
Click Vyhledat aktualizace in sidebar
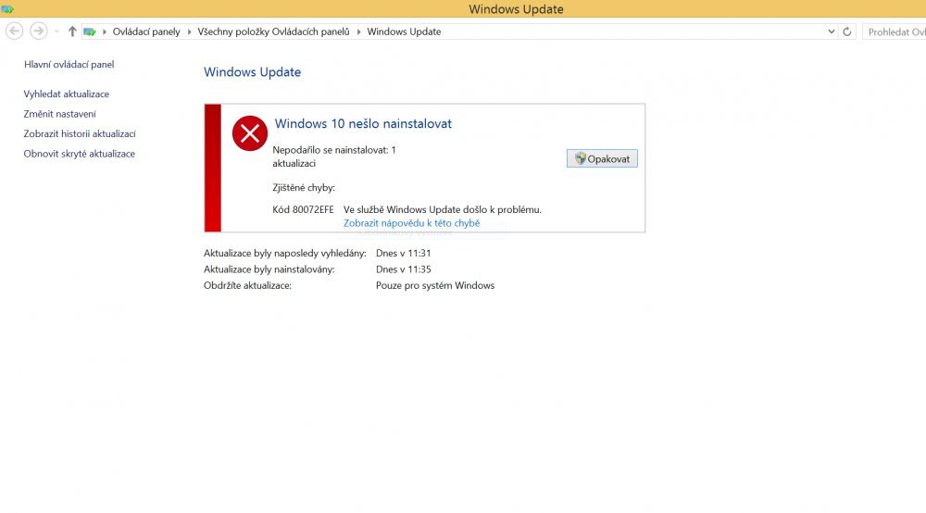66,94
